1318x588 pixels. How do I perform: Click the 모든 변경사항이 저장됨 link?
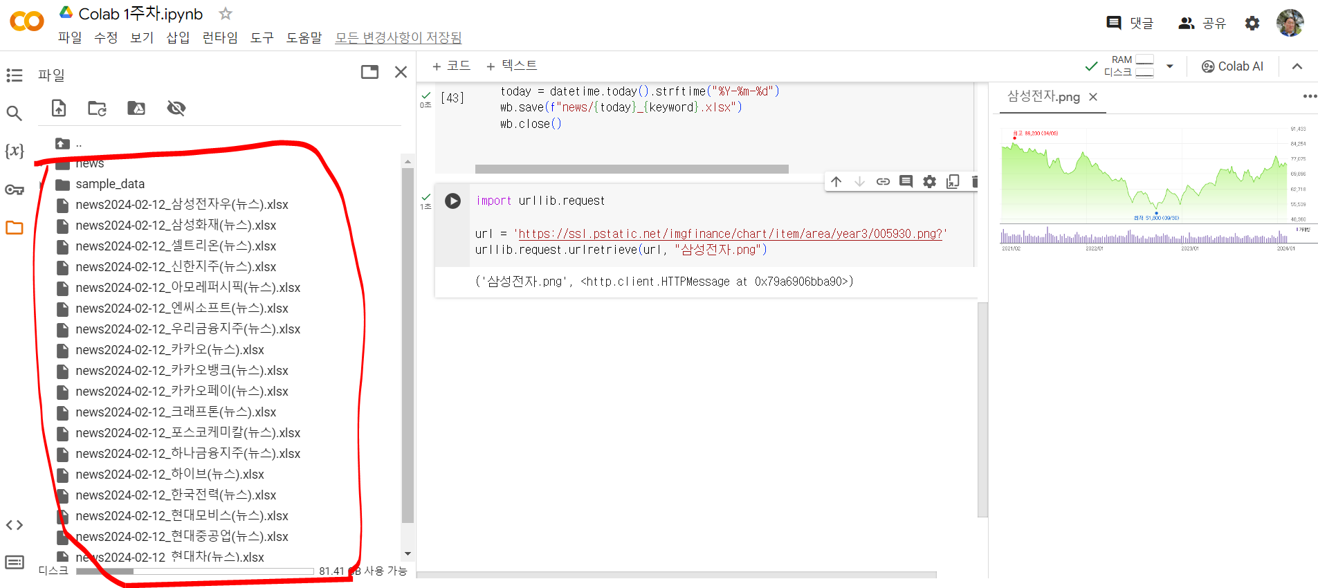[x=399, y=37]
